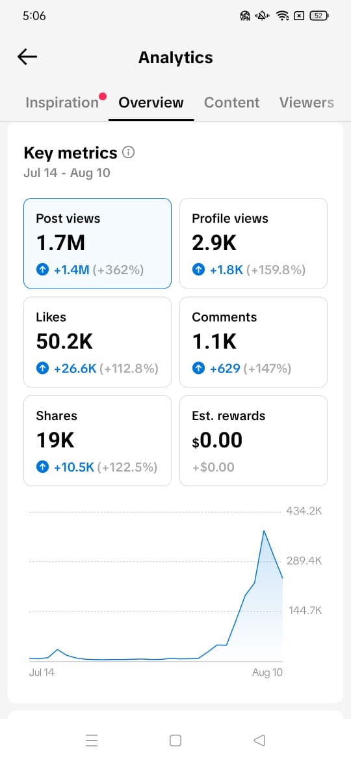Tap the back arrow icon
Viewport: 351px width, 762px height.
pos(27,57)
